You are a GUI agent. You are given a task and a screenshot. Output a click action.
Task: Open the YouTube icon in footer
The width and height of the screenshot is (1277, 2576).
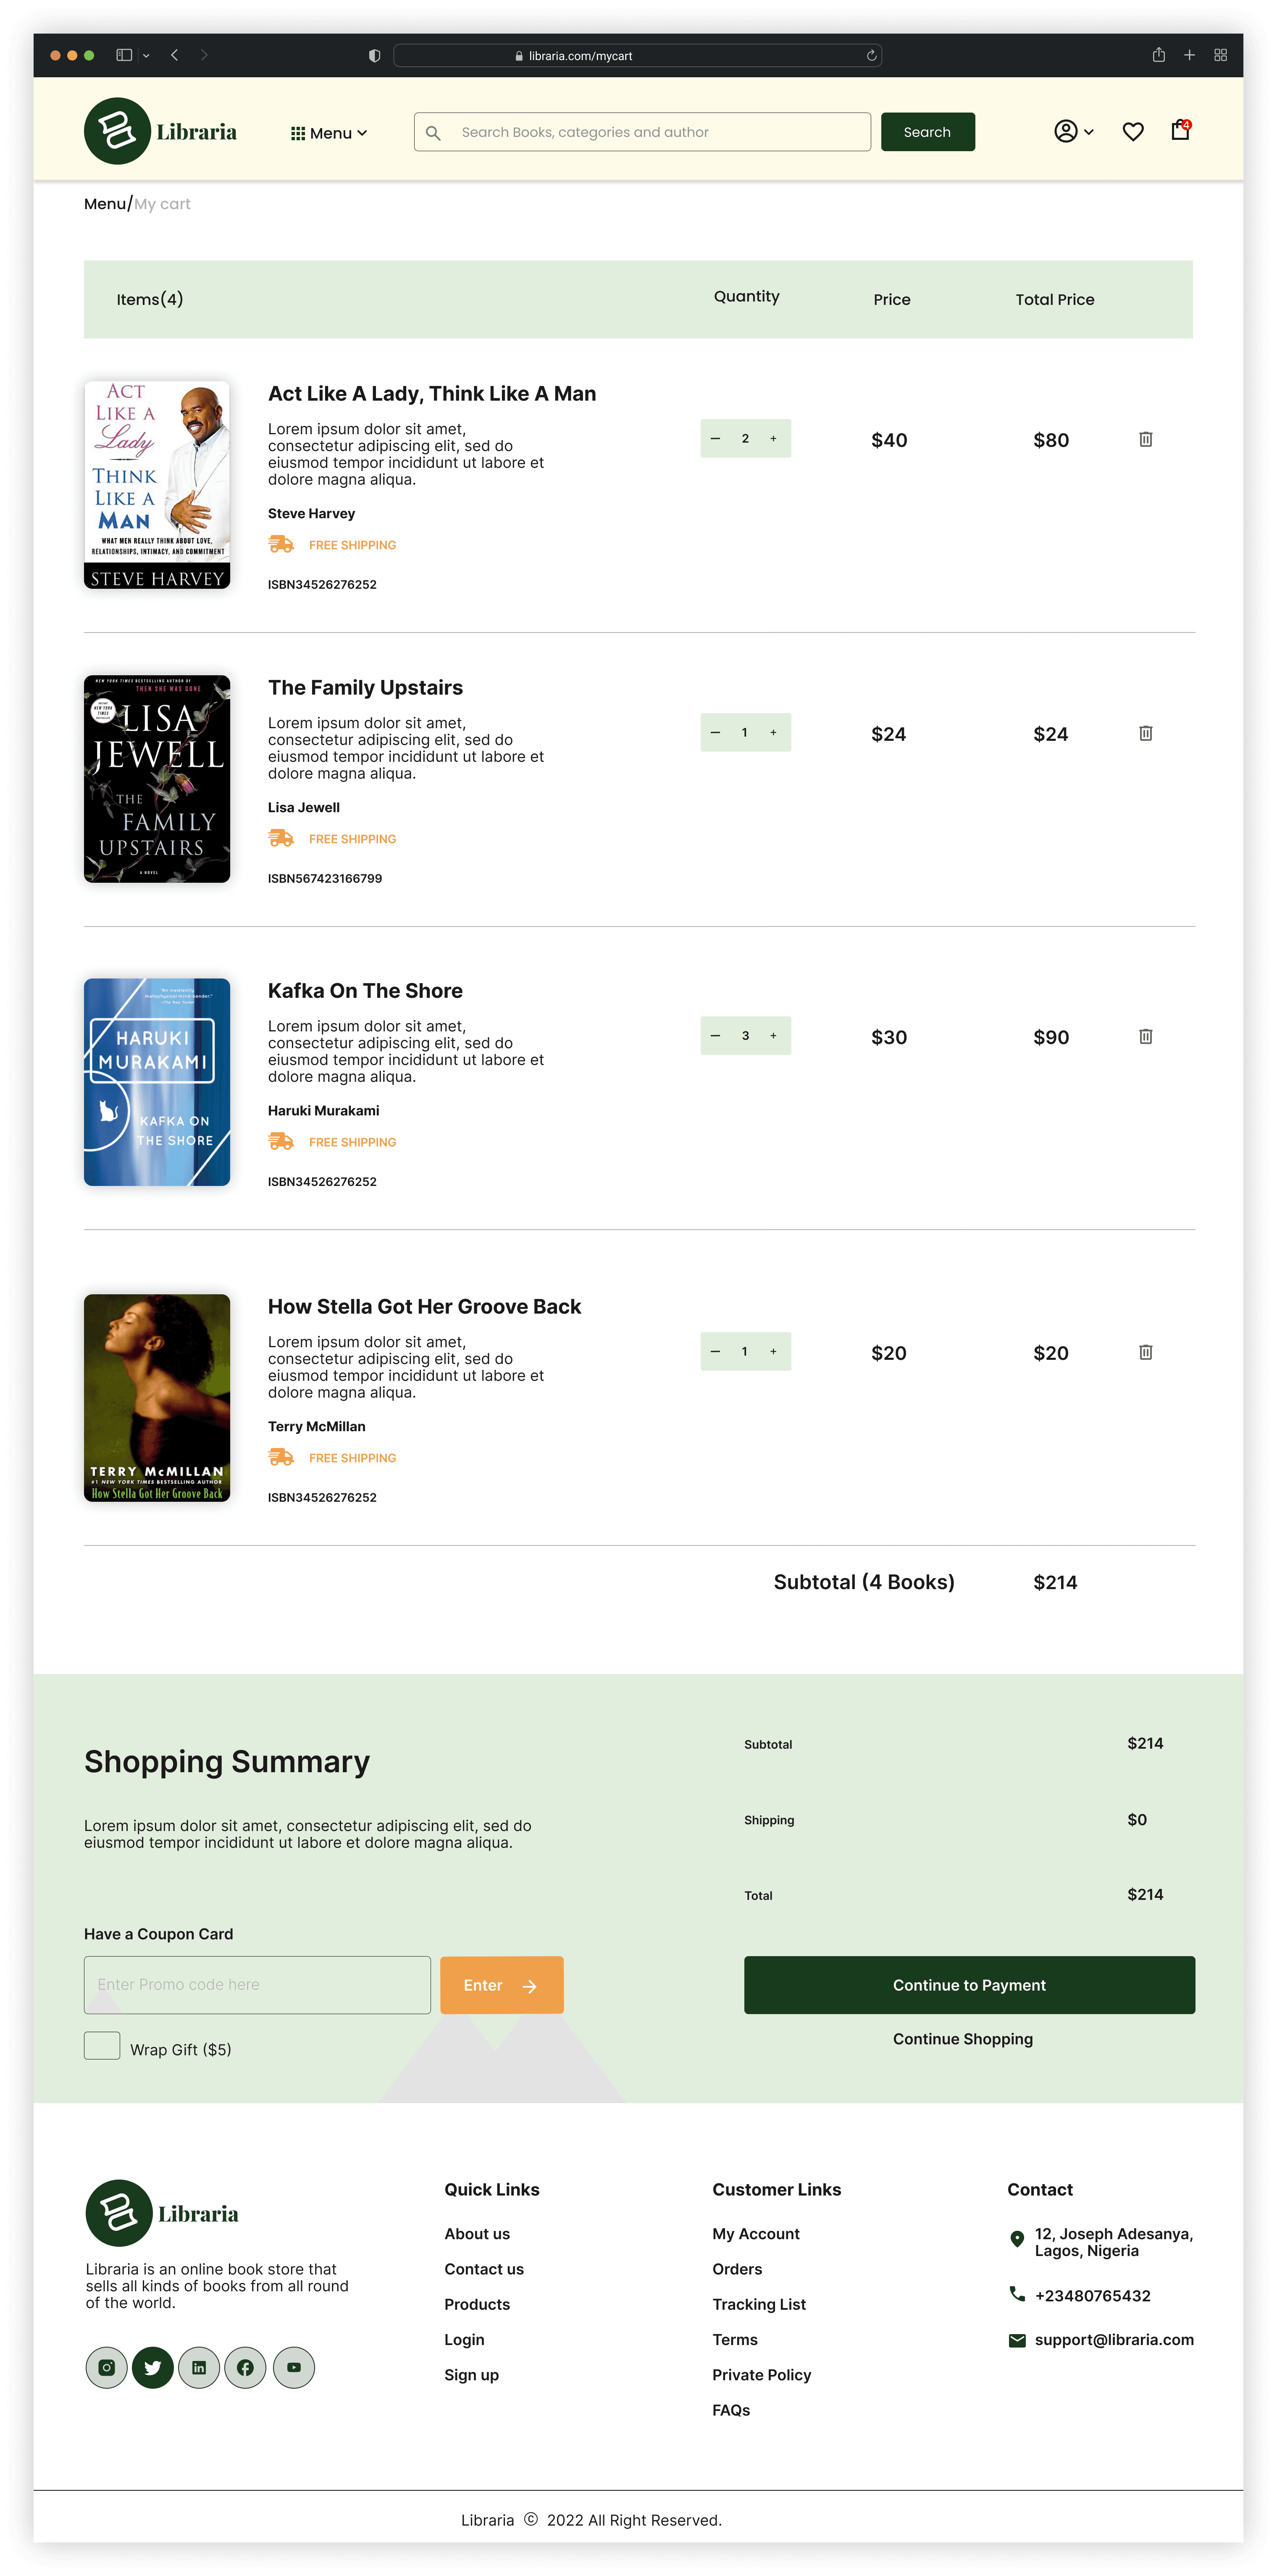tap(293, 2367)
